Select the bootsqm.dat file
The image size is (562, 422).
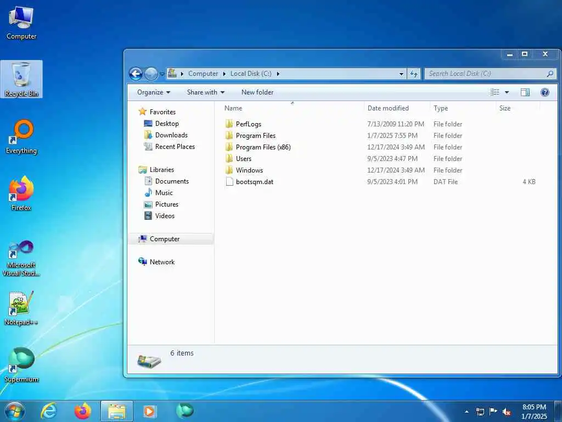point(250,181)
